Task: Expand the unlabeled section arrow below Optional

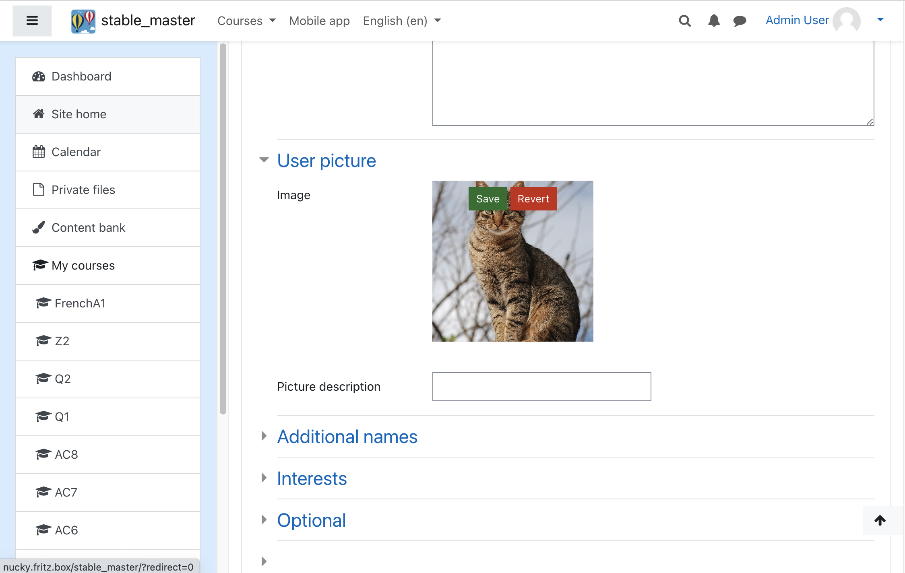Action: [264, 561]
